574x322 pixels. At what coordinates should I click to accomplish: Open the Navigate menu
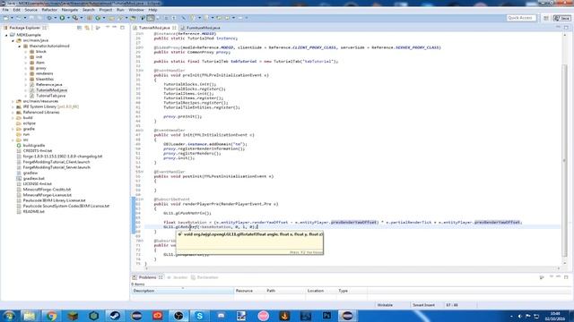pos(70,10)
